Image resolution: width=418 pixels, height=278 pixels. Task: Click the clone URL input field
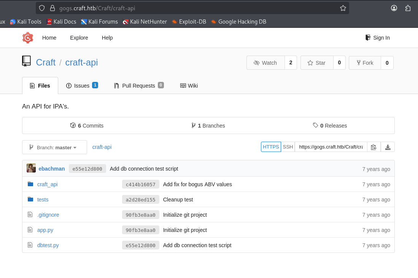tap(331, 147)
